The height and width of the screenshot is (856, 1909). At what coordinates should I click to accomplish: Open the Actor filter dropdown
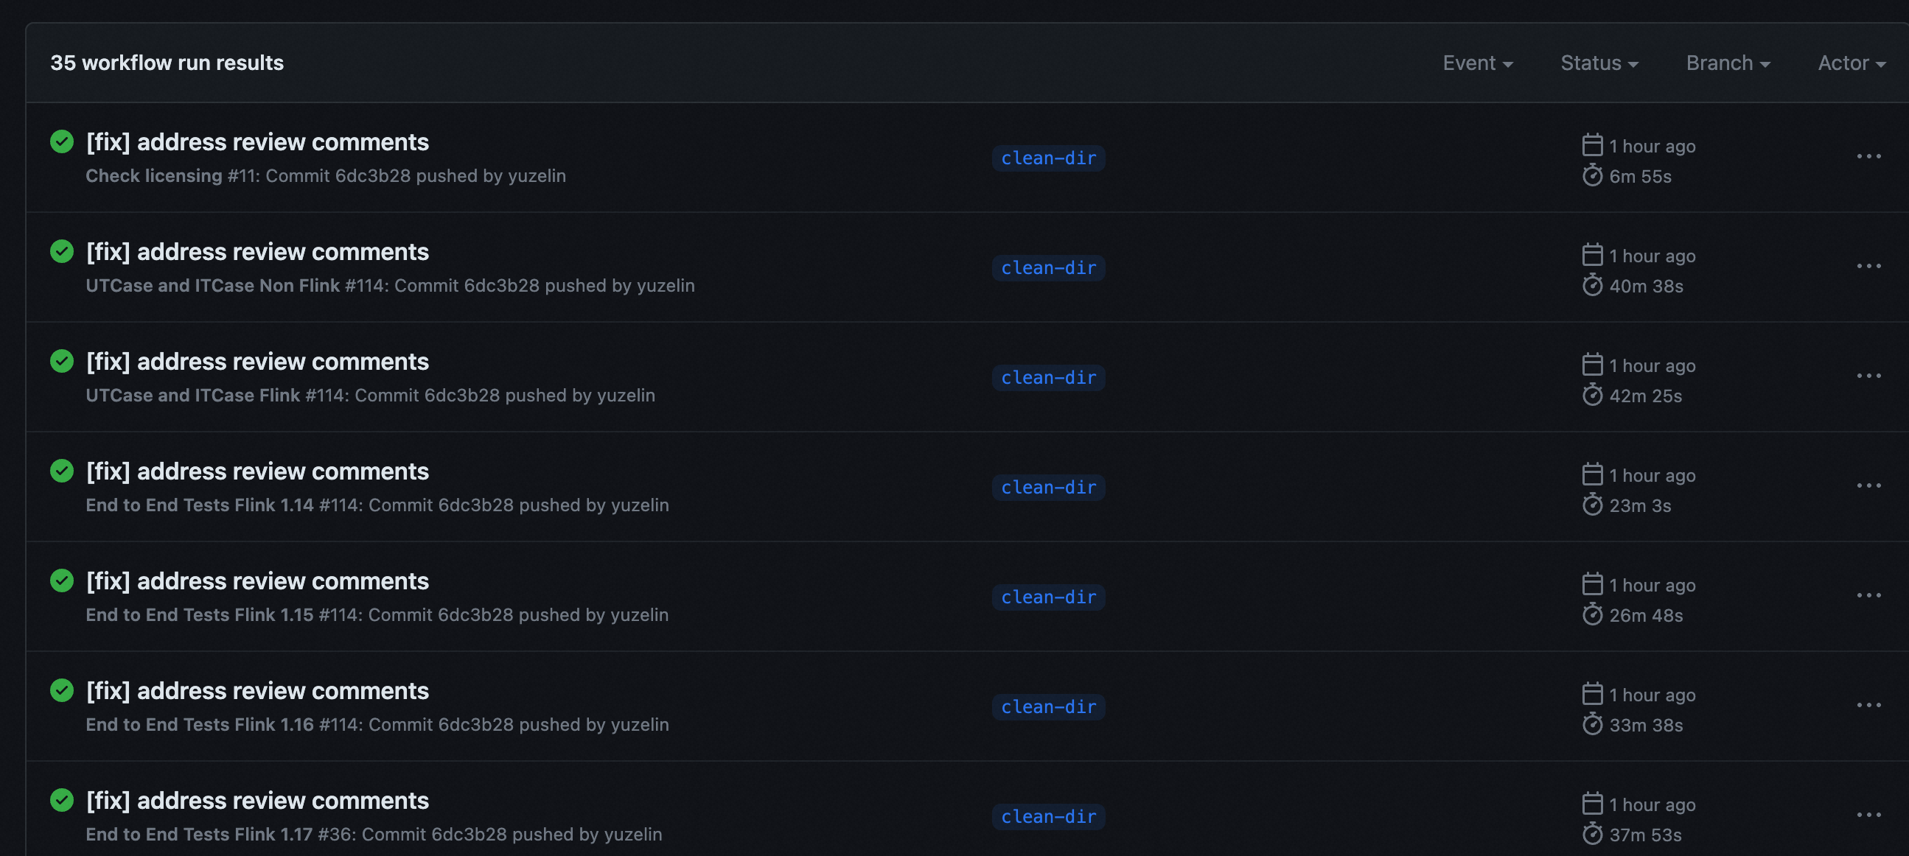(1852, 63)
